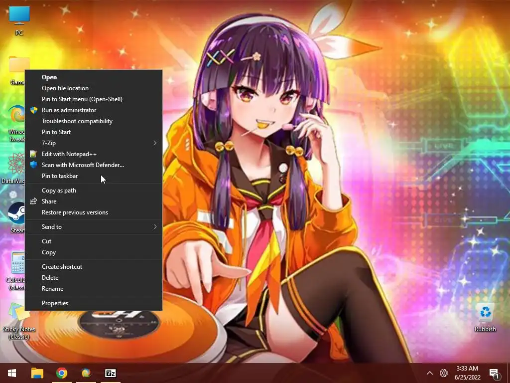Expand the 7-Zip submenu
510x383 pixels.
coord(94,143)
